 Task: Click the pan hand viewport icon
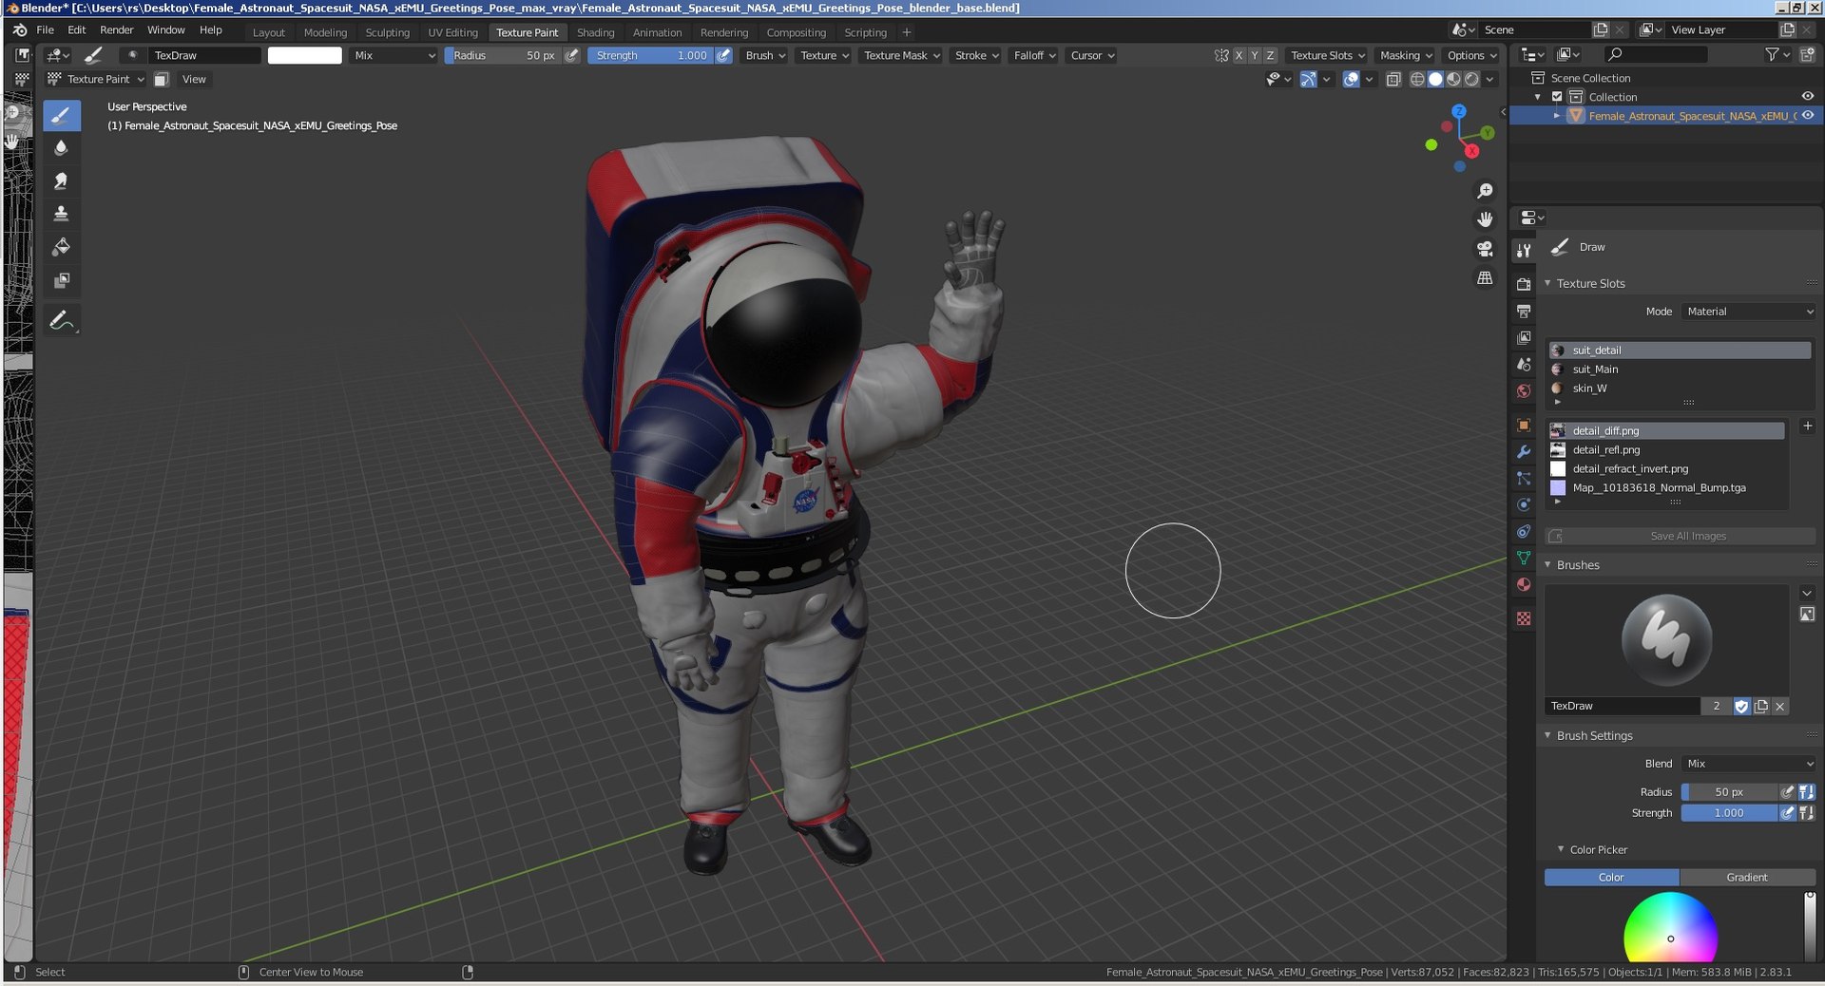1485,219
